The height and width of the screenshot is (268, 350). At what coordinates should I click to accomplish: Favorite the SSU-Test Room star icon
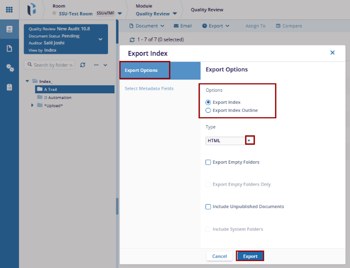[x=54, y=13]
